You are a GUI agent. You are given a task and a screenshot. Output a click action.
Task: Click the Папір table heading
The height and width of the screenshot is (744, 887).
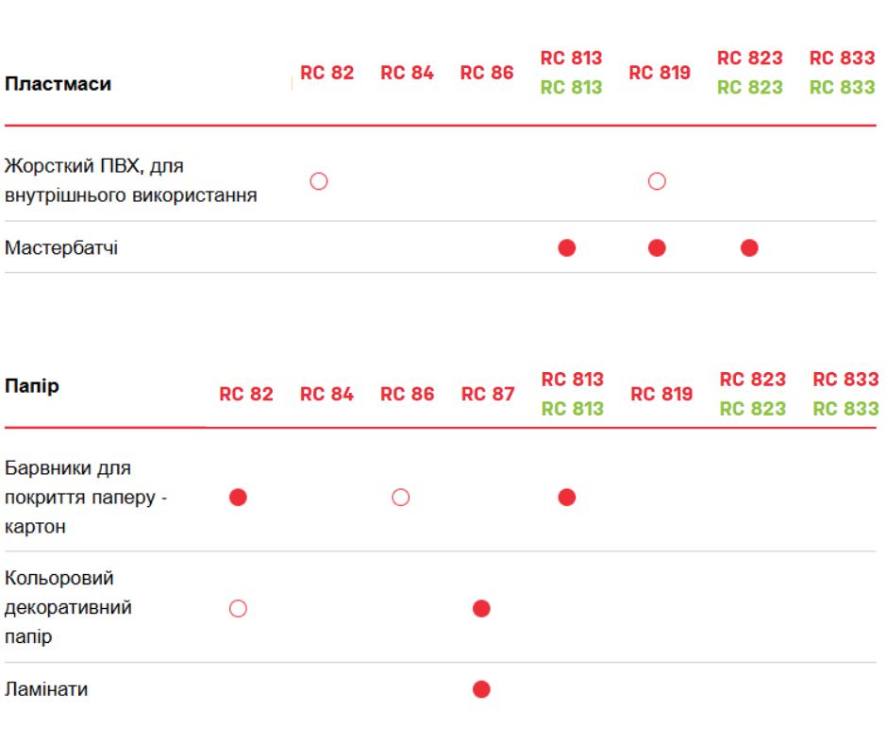pos(32,386)
